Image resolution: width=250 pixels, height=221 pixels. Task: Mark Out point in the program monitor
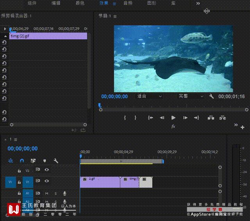[x=136, y=118]
